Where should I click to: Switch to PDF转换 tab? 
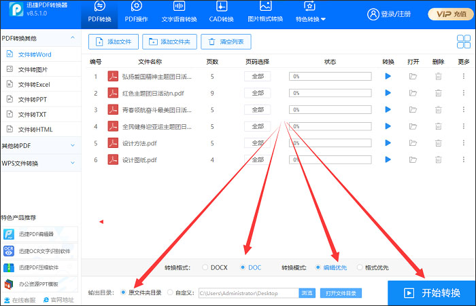click(x=99, y=14)
